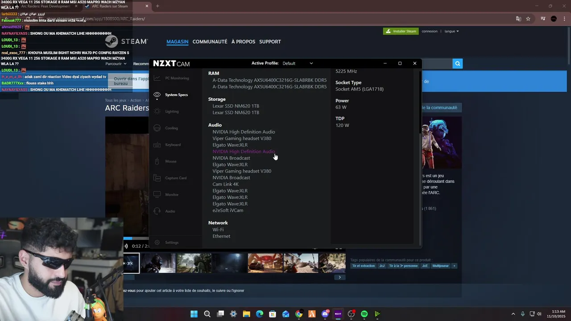This screenshot has width=571, height=321.
Task: Click the Ethernet network entry
Action: (221, 236)
